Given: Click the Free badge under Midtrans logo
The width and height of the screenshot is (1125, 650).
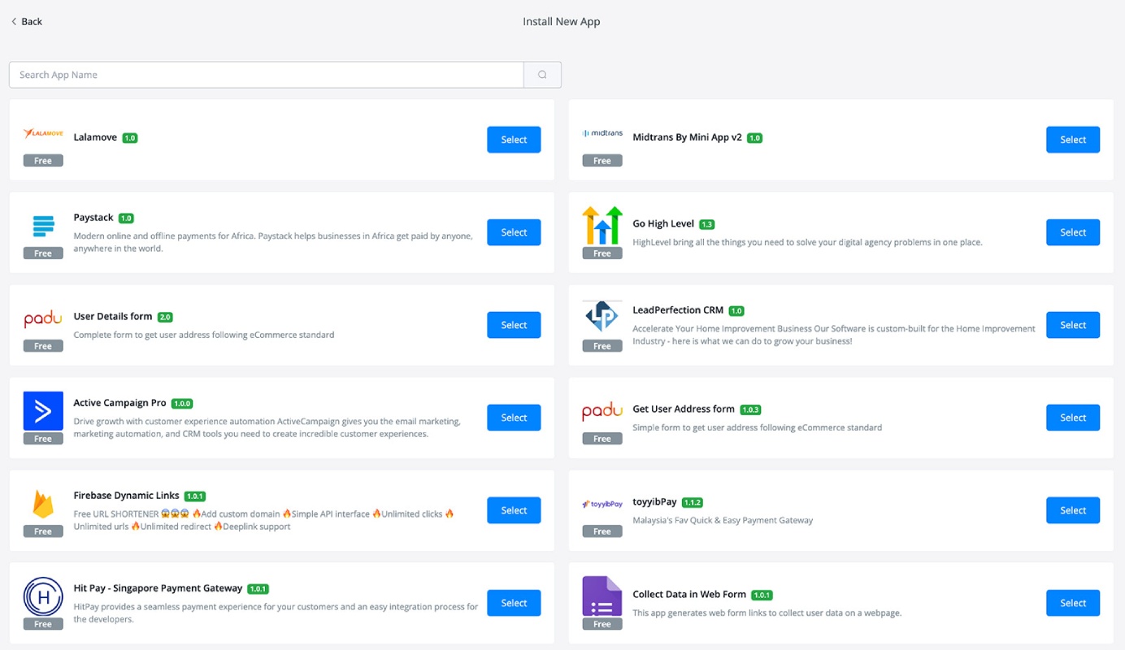Looking at the screenshot, I should (x=602, y=161).
